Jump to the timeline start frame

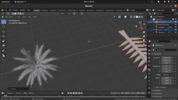(x=68, y=93)
